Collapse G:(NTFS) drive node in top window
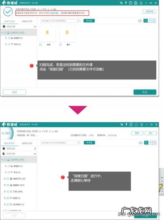 pyautogui.click(x=2, y=33)
